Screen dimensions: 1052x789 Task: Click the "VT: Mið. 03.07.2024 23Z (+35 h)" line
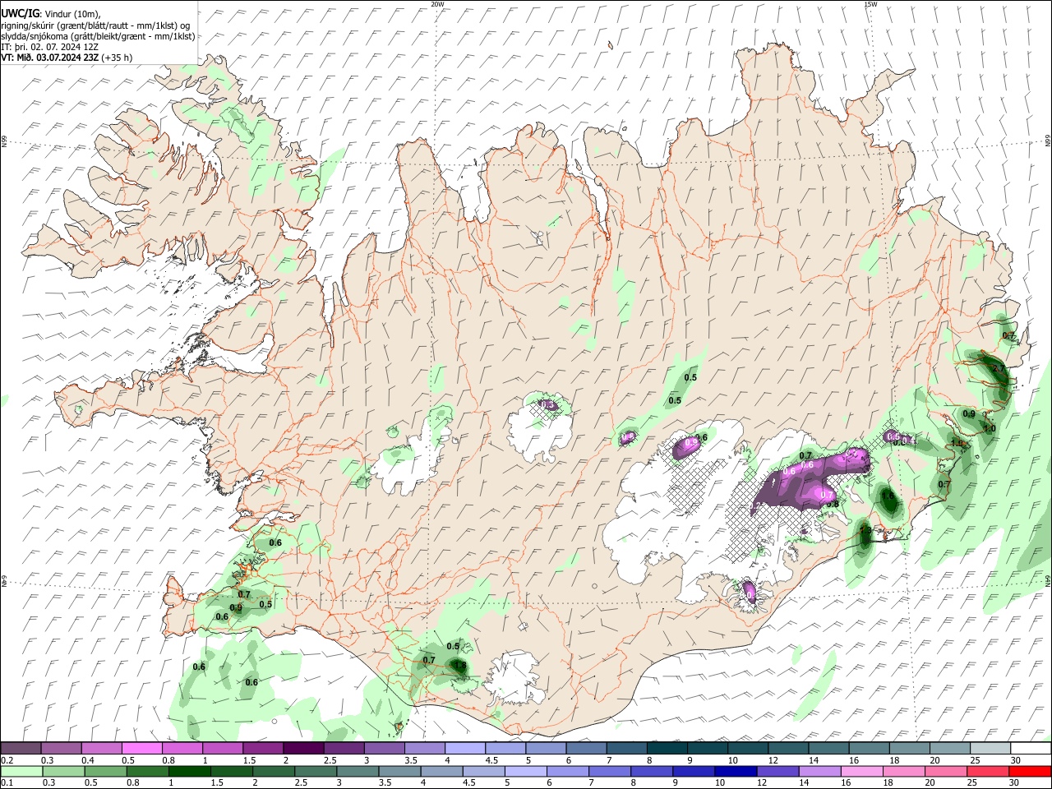[x=67, y=58]
